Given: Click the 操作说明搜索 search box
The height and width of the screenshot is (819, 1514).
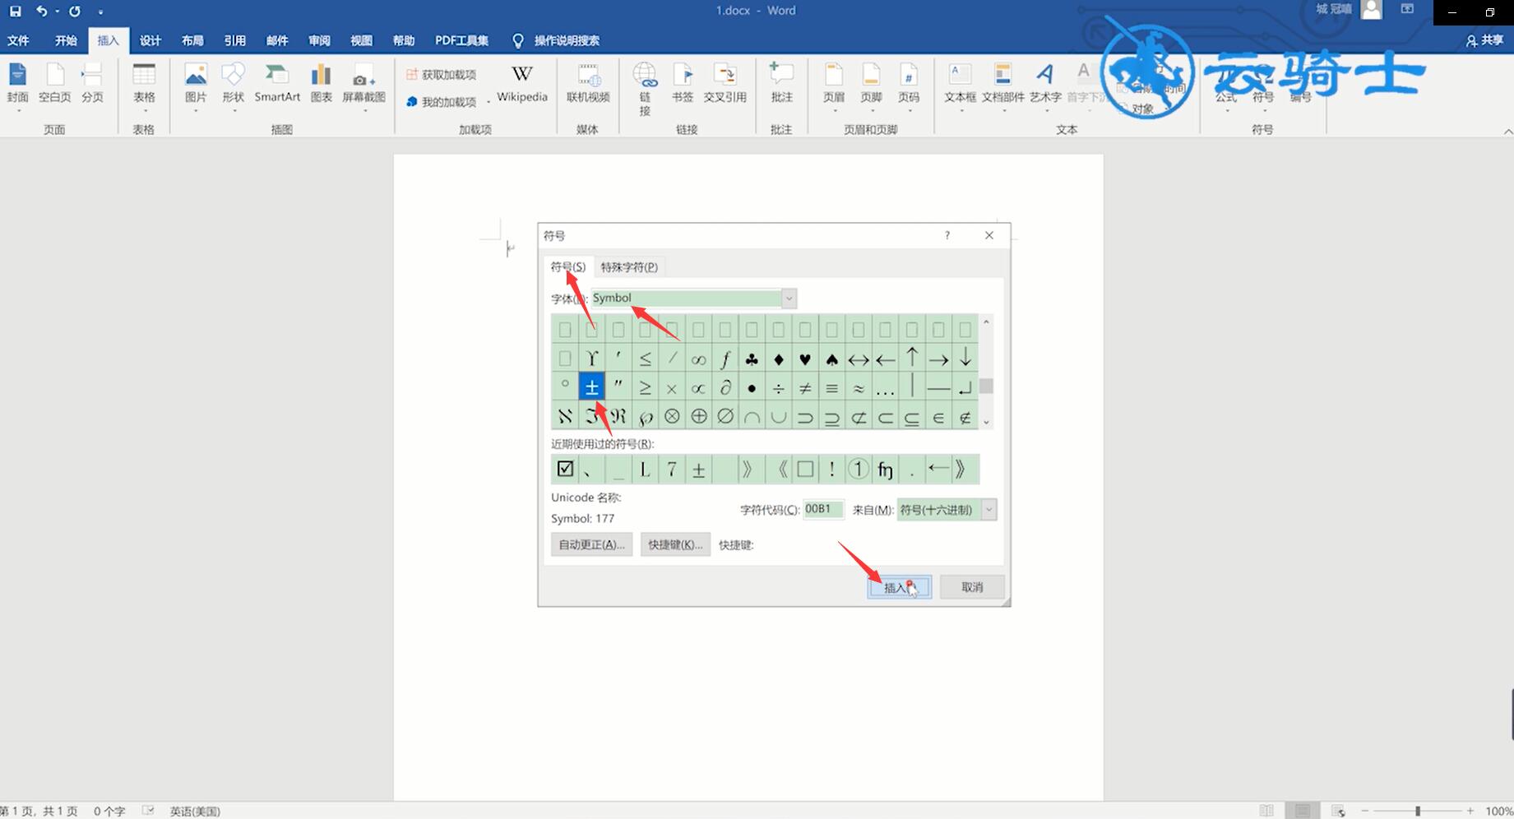Looking at the screenshot, I should pyautogui.click(x=567, y=40).
